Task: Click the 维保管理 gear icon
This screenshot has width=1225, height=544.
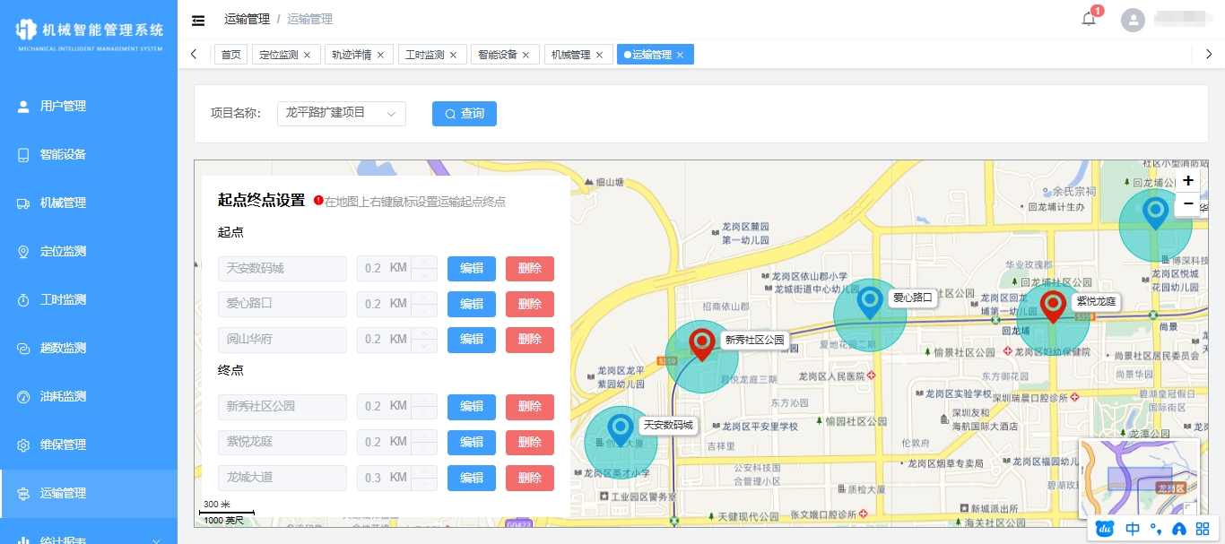Action: 23,445
